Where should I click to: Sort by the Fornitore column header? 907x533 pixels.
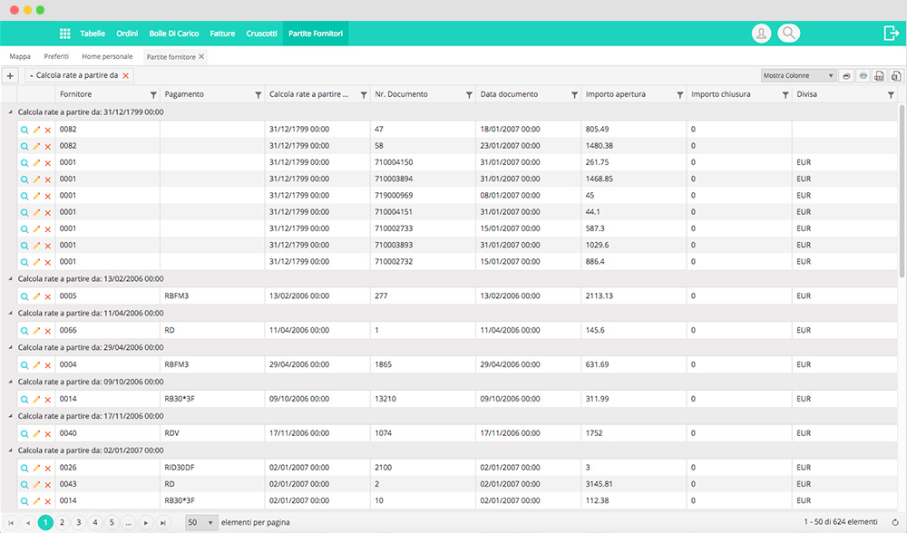[x=76, y=94]
